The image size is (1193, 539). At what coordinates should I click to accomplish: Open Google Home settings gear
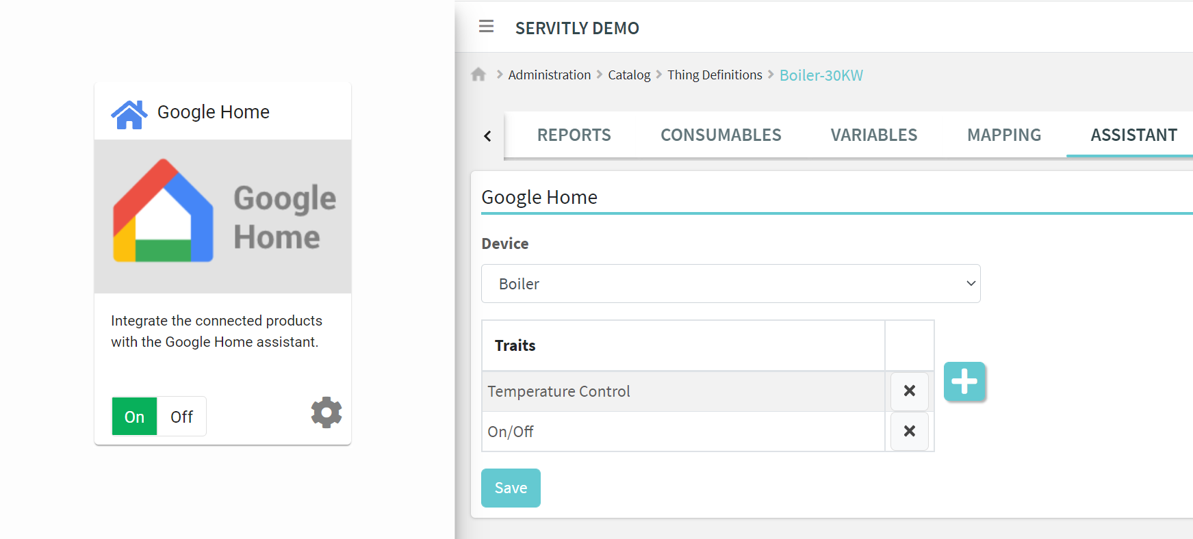(326, 412)
